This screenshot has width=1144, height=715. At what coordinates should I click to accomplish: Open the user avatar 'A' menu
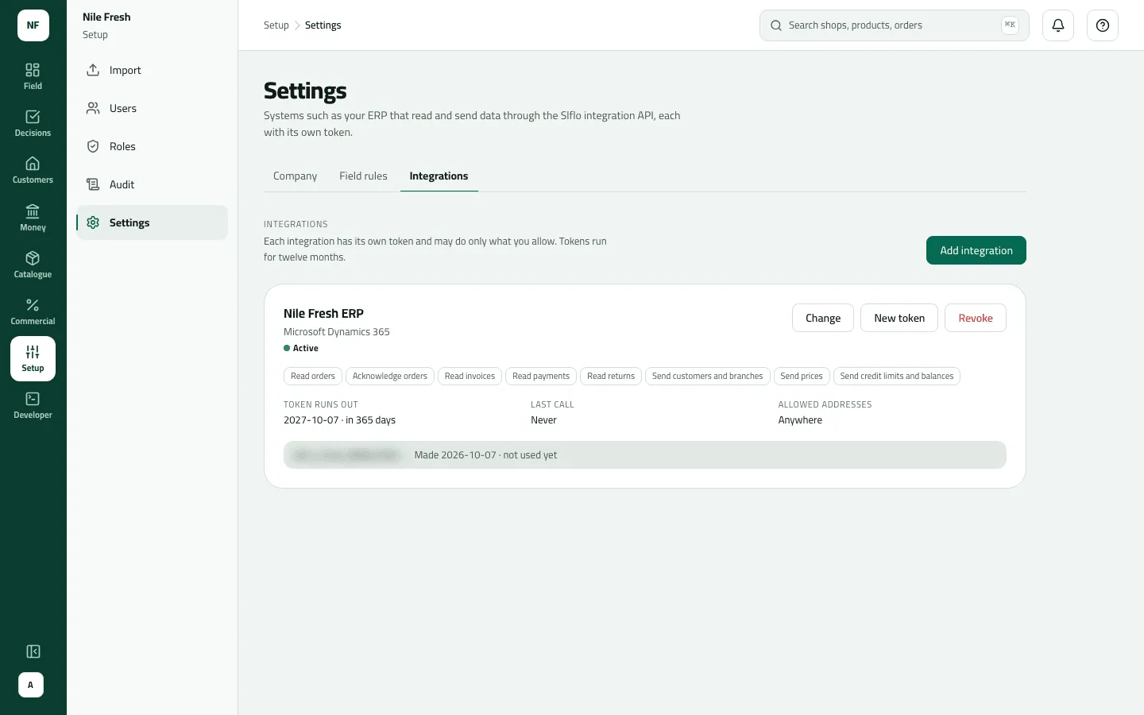pyautogui.click(x=31, y=685)
